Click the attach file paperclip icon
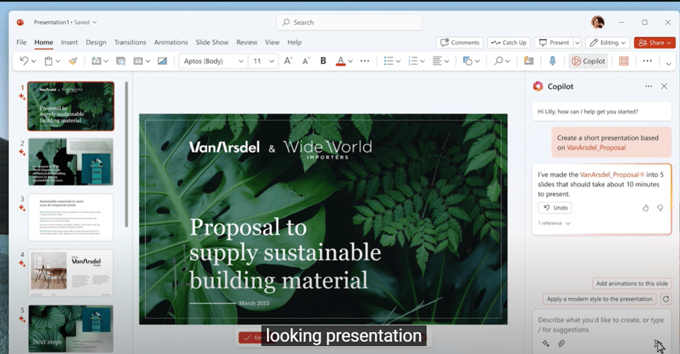This screenshot has height=354, width=680. coord(562,343)
